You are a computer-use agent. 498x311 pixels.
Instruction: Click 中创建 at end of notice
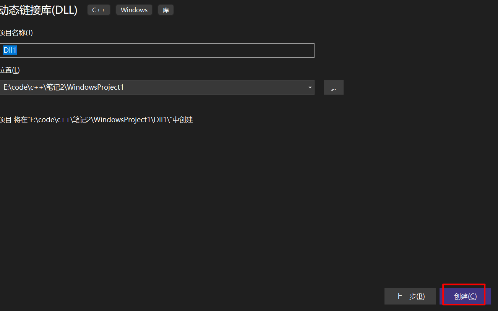pos(183,120)
